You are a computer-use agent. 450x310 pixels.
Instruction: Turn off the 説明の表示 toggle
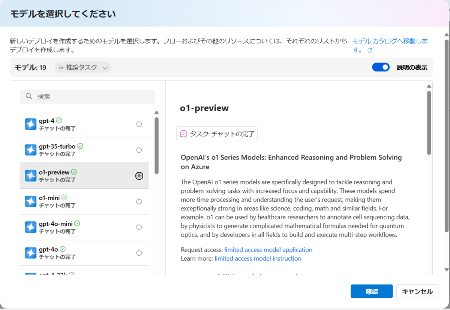coord(381,67)
